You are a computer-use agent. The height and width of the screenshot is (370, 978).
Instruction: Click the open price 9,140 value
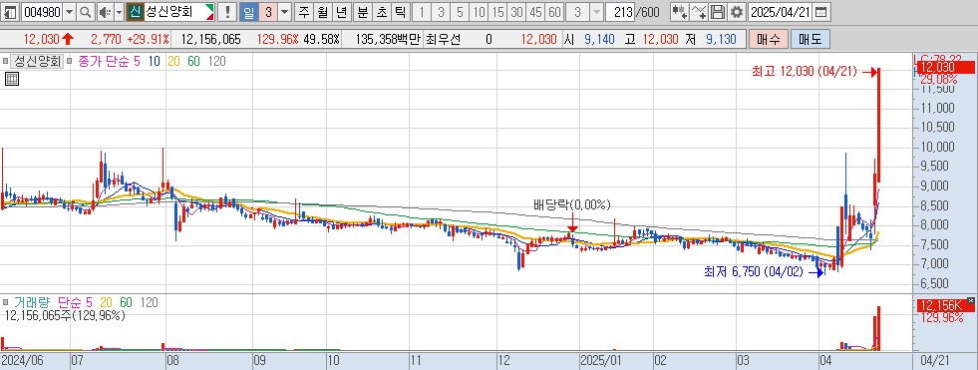[599, 39]
